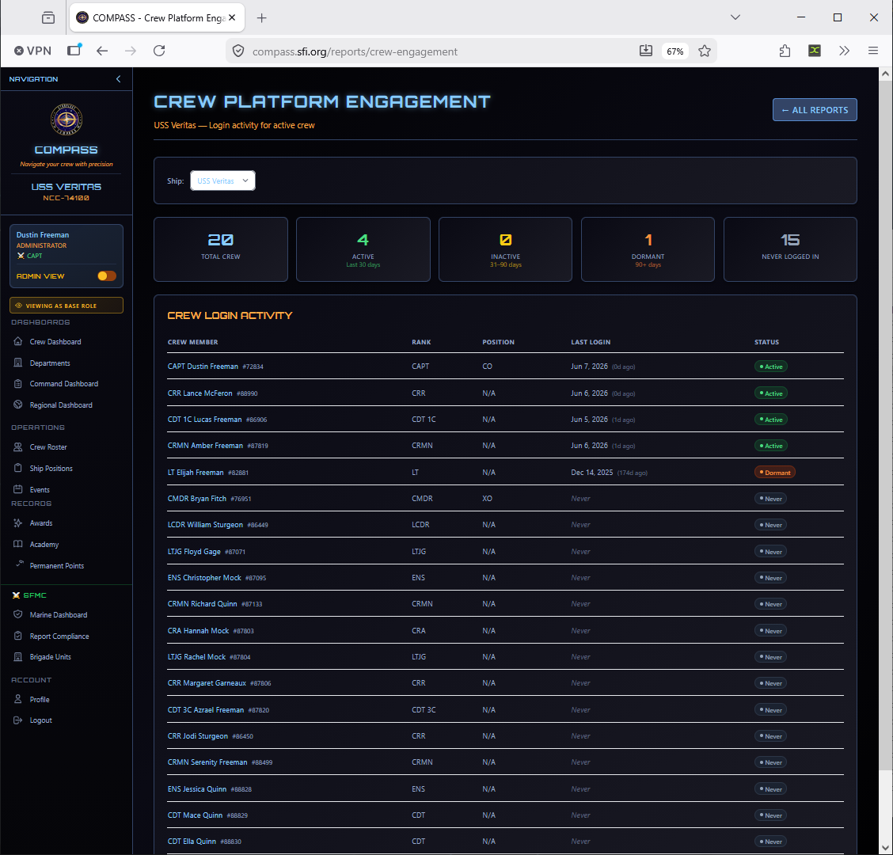
Task: Click the Dormant status badge
Action: (x=774, y=472)
